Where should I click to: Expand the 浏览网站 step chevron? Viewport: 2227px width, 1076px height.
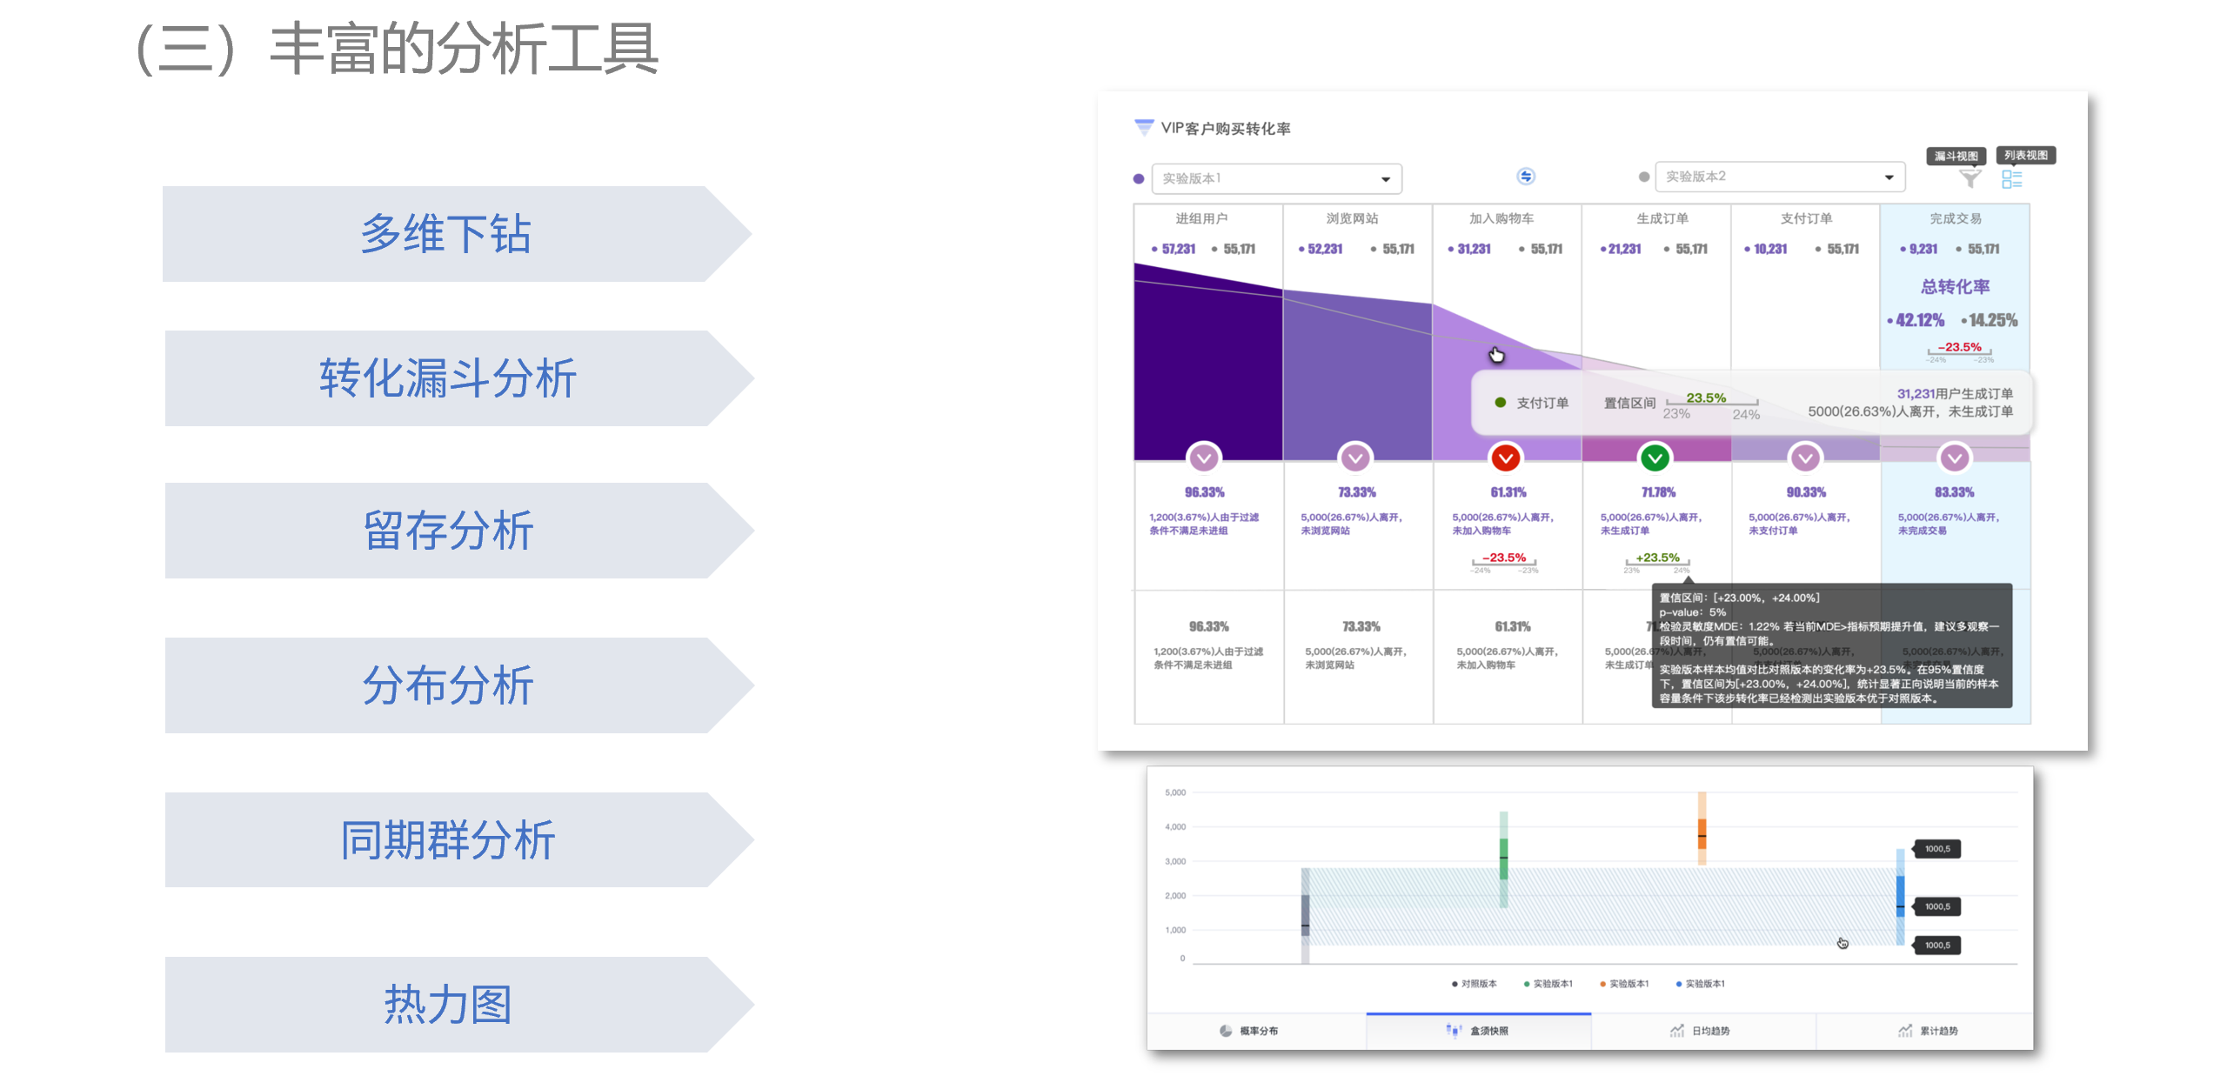tap(1355, 458)
